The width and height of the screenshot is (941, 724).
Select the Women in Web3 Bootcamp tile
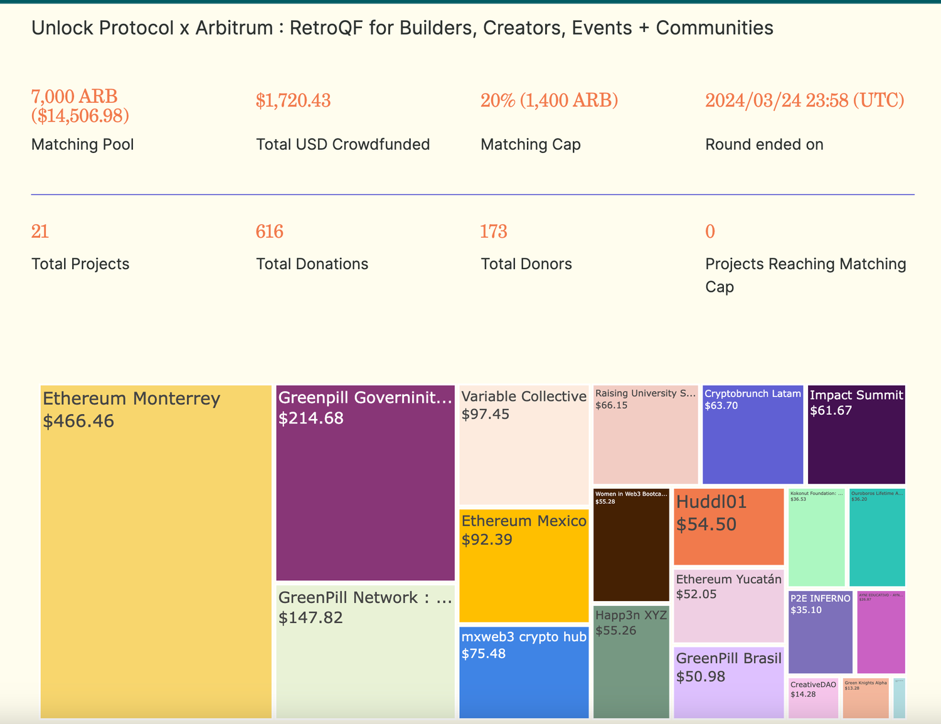point(631,545)
